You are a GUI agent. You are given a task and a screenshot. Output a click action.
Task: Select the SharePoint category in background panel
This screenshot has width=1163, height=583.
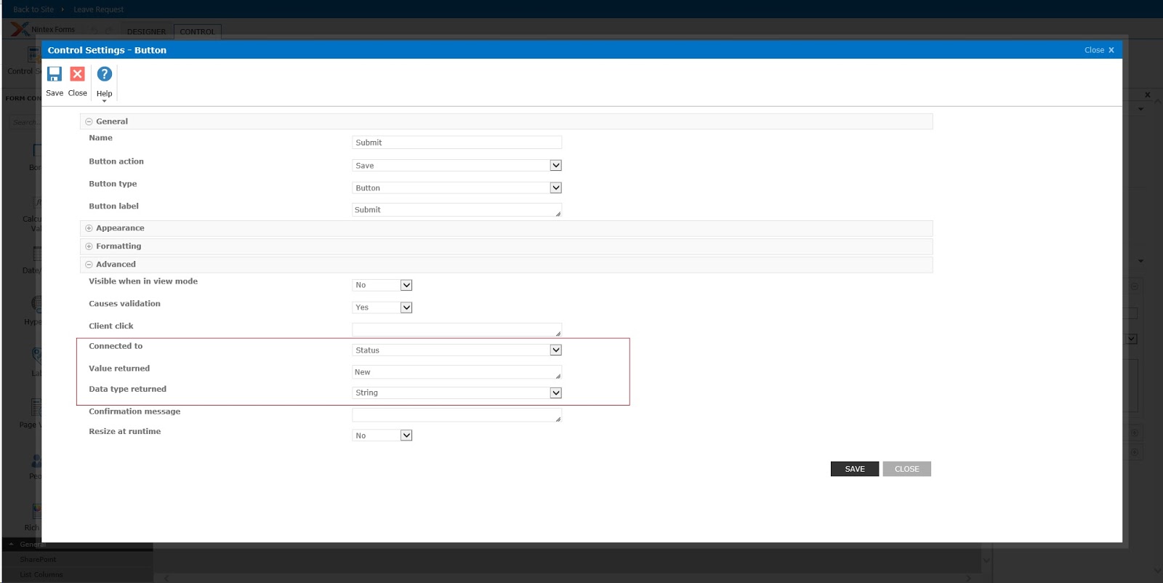38,560
